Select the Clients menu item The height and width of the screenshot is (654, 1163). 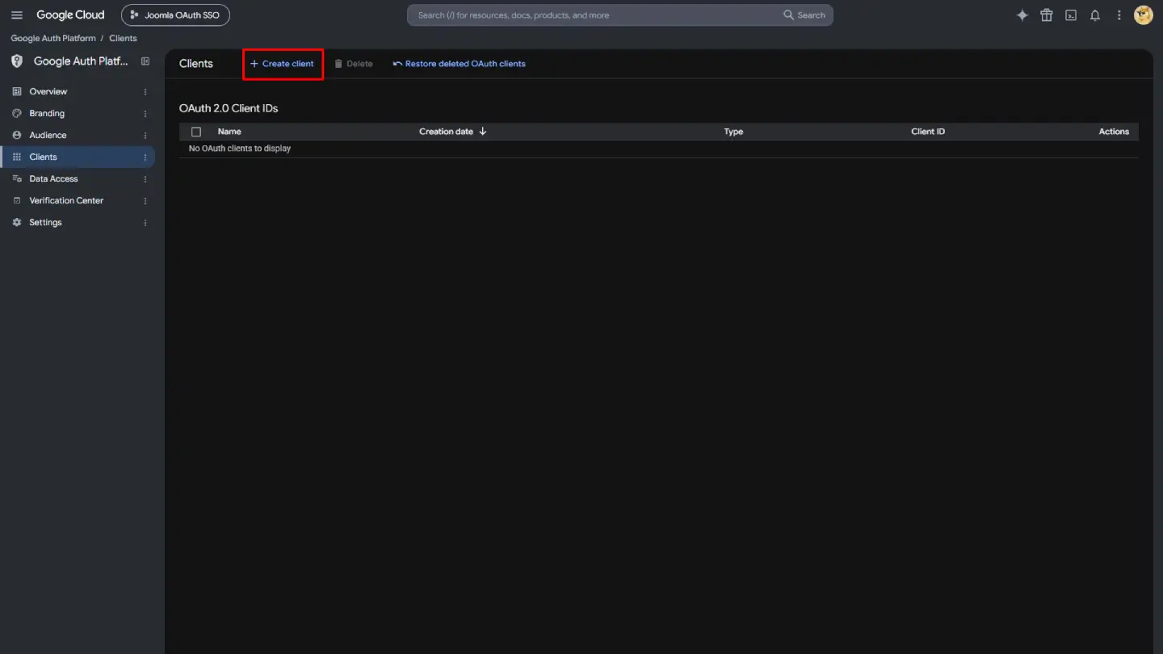(78, 157)
